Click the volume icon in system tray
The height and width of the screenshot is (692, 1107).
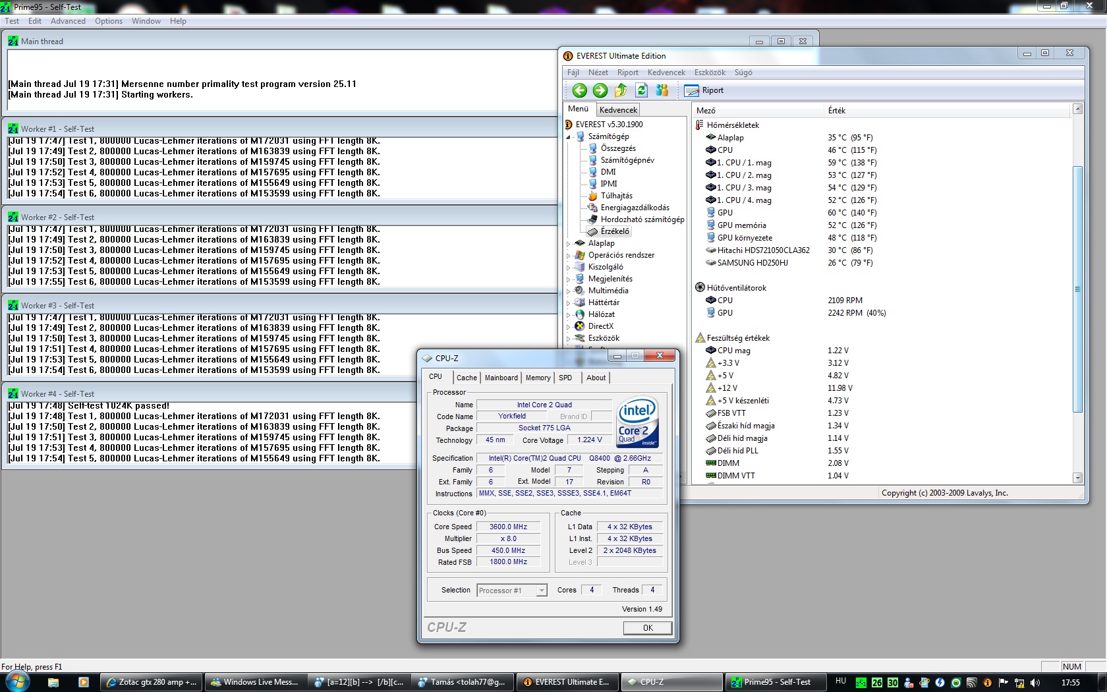(1035, 683)
